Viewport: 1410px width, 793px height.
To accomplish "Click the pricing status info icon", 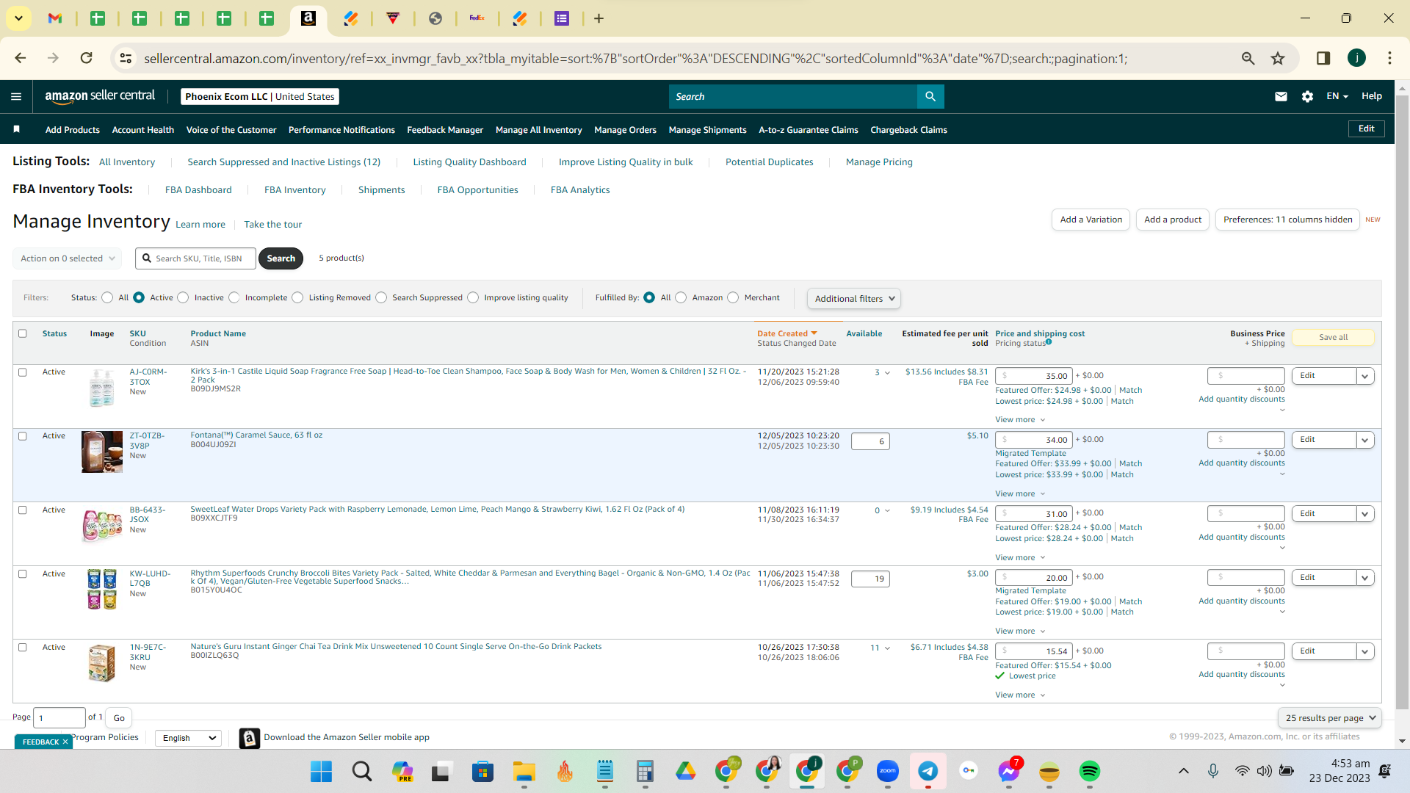I will (1049, 342).
